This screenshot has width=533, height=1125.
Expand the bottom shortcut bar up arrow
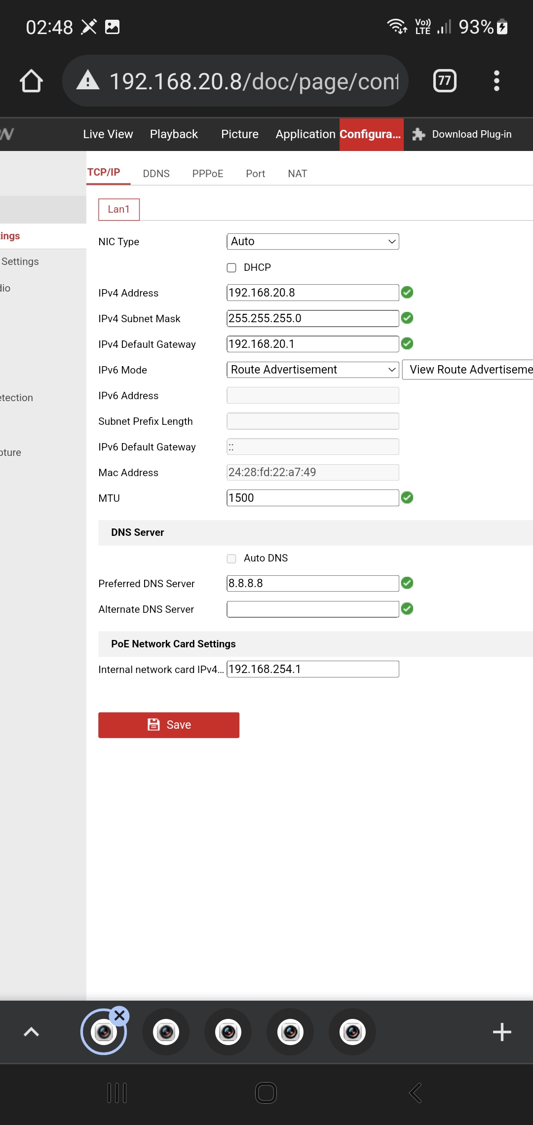[x=32, y=1032]
